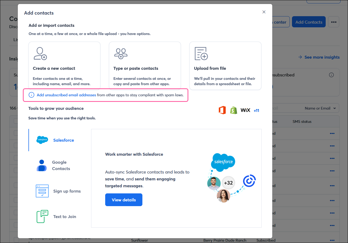This screenshot has height=243, width=348.
Task: Open the Create a new contact card
Action: click(x=64, y=66)
